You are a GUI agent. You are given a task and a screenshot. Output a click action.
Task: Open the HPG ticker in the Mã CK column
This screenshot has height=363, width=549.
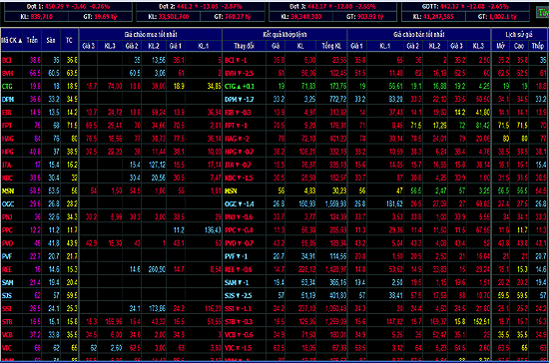click(7, 152)
